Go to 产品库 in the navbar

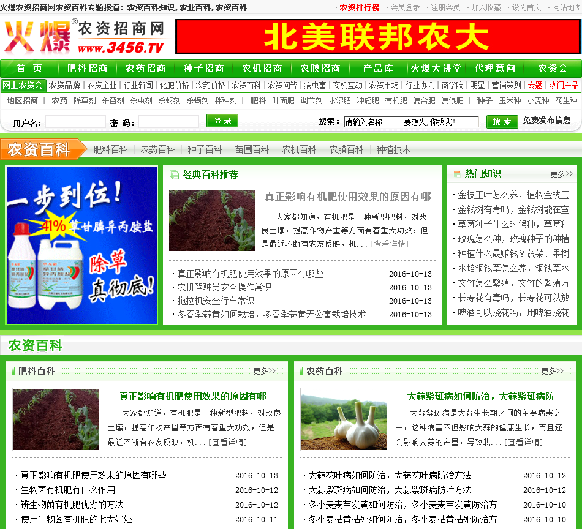tap(378, 68)
